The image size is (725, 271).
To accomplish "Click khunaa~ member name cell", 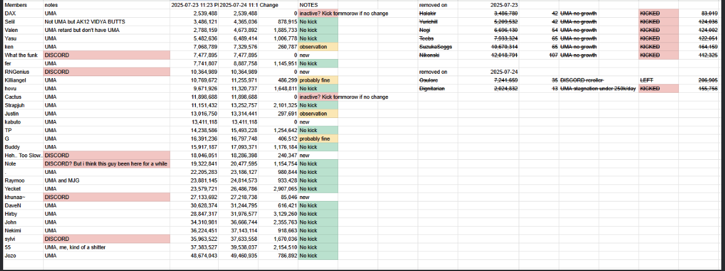I will [23, 197].
